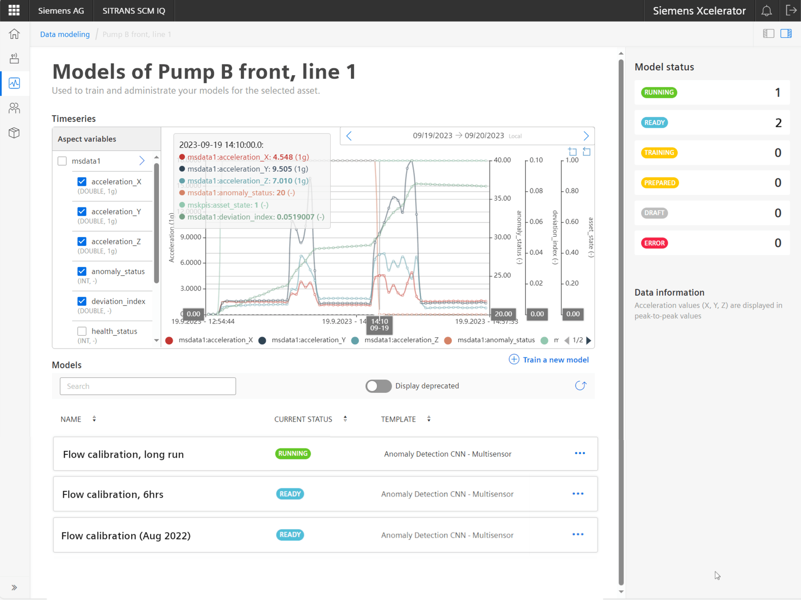The height and width of the screenshot is (600, 801).
Task: Open the cube package sidebar icon
Action: 14,133
